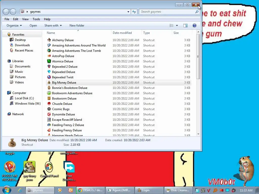Screen dimensions: 259x194
Task: Select the Feeding Frenzy 2 Deluxe icon
Action: pos(49,125)
